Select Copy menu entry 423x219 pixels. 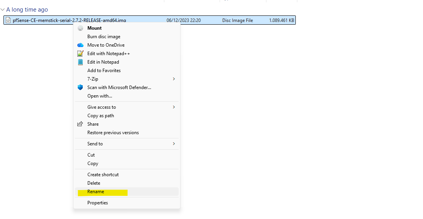point(127,163)
